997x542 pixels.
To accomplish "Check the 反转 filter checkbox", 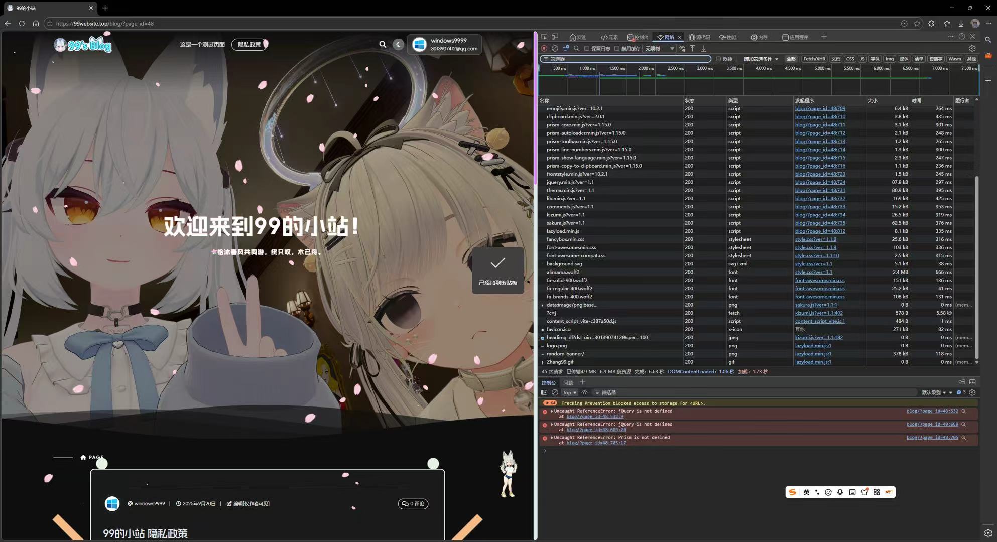I will click(718, 59).
